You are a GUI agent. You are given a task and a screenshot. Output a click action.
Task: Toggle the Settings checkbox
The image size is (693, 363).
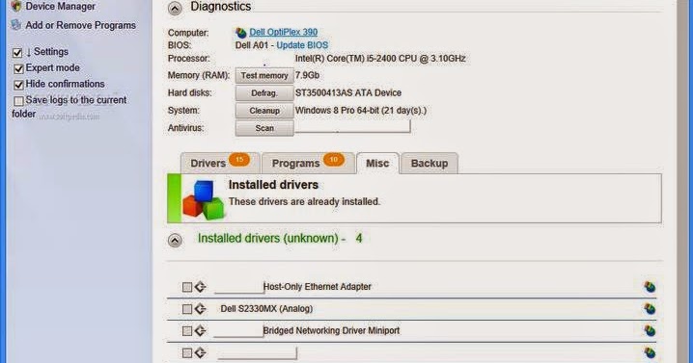pyautogui.click(x=17, y=53)
